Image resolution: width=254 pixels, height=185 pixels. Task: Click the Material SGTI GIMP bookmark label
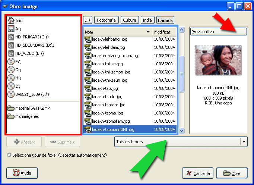point(32,108)
